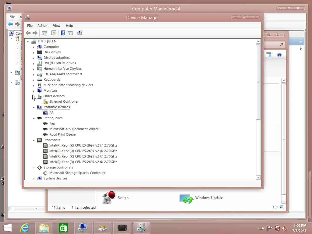This screenshot has height=234, width=312.
Task: Select the last Intel Xeon E5-2697 processor entry
Action: pos(83,162)
